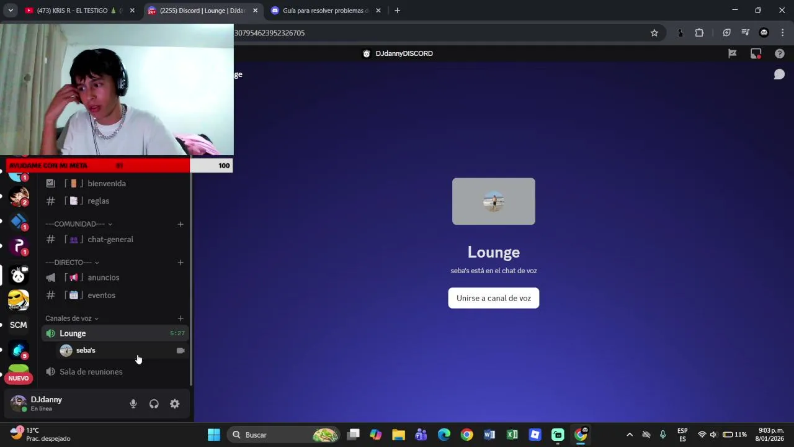794x447 pixels.
Task: Open the panda avatar server
Action: 19,275
